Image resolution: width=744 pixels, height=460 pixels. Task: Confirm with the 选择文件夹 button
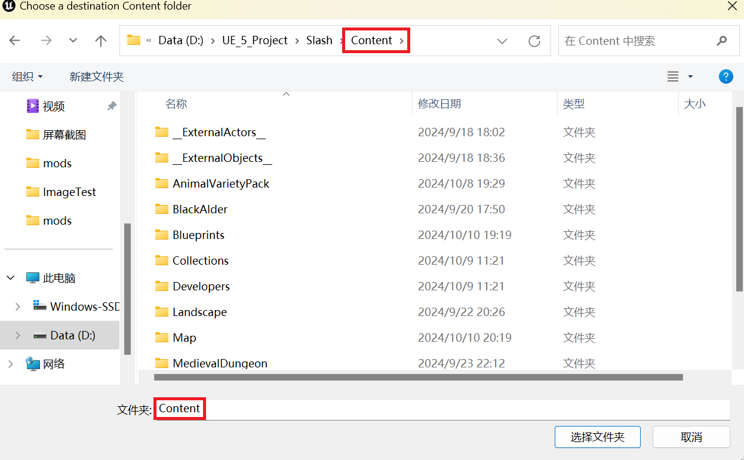(x=598, y=437)
